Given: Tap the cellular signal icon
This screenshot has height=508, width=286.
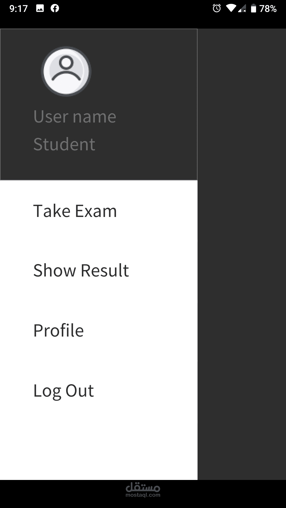Looking at the screenshot, I should [x=242, y=9].
